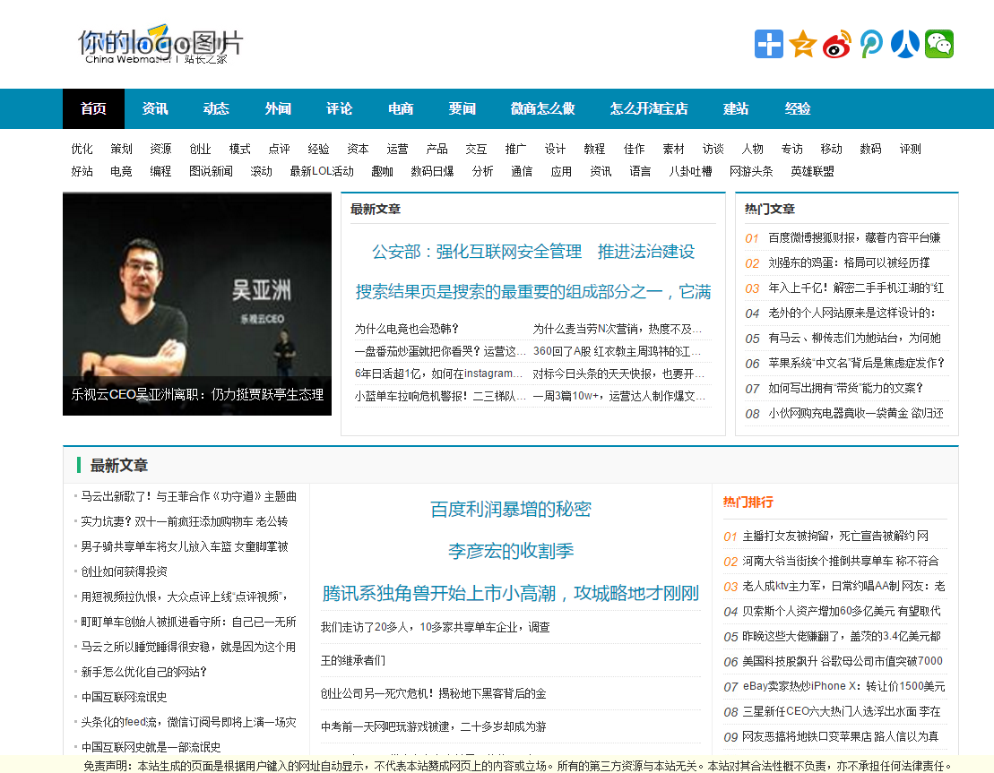This screenshot has width=994, height=773.
Task: Click the 运营 sub-category link
Action: coord(397,149)
